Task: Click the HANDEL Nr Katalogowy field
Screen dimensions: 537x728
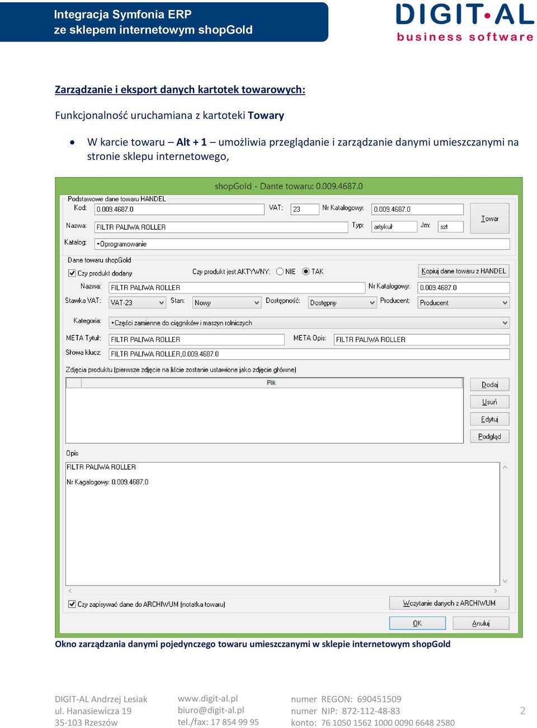Action: click(x=418, y=209)
